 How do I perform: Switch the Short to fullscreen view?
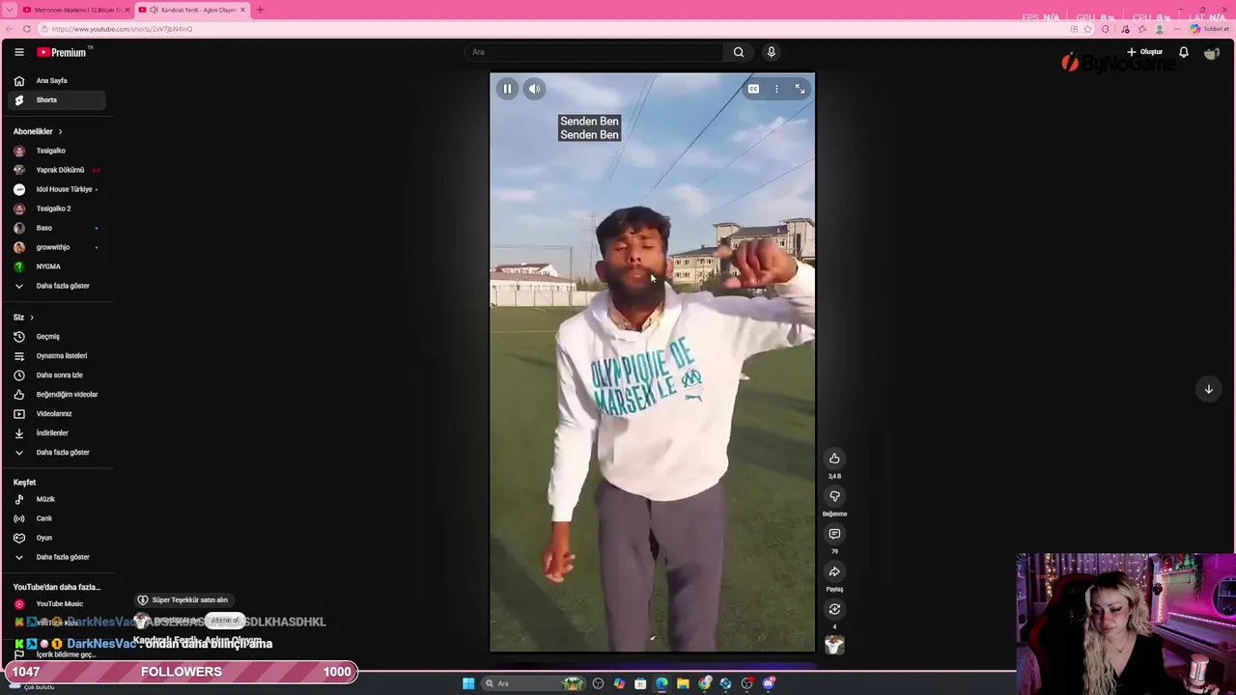click(x=800, y=89)
